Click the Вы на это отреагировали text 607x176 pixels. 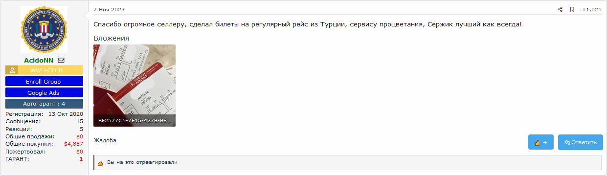142,162
